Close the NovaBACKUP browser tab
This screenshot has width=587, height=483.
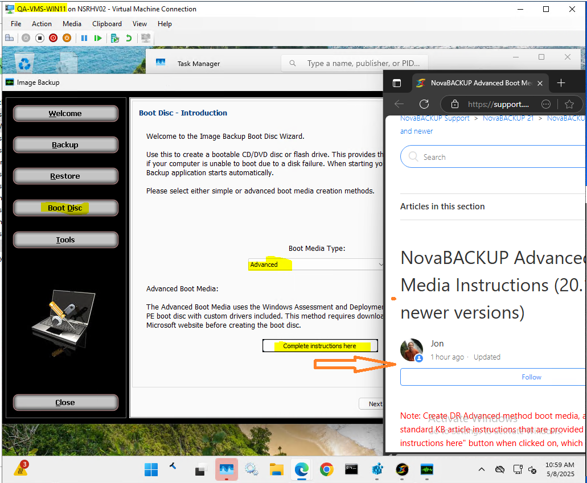[540, 83]
